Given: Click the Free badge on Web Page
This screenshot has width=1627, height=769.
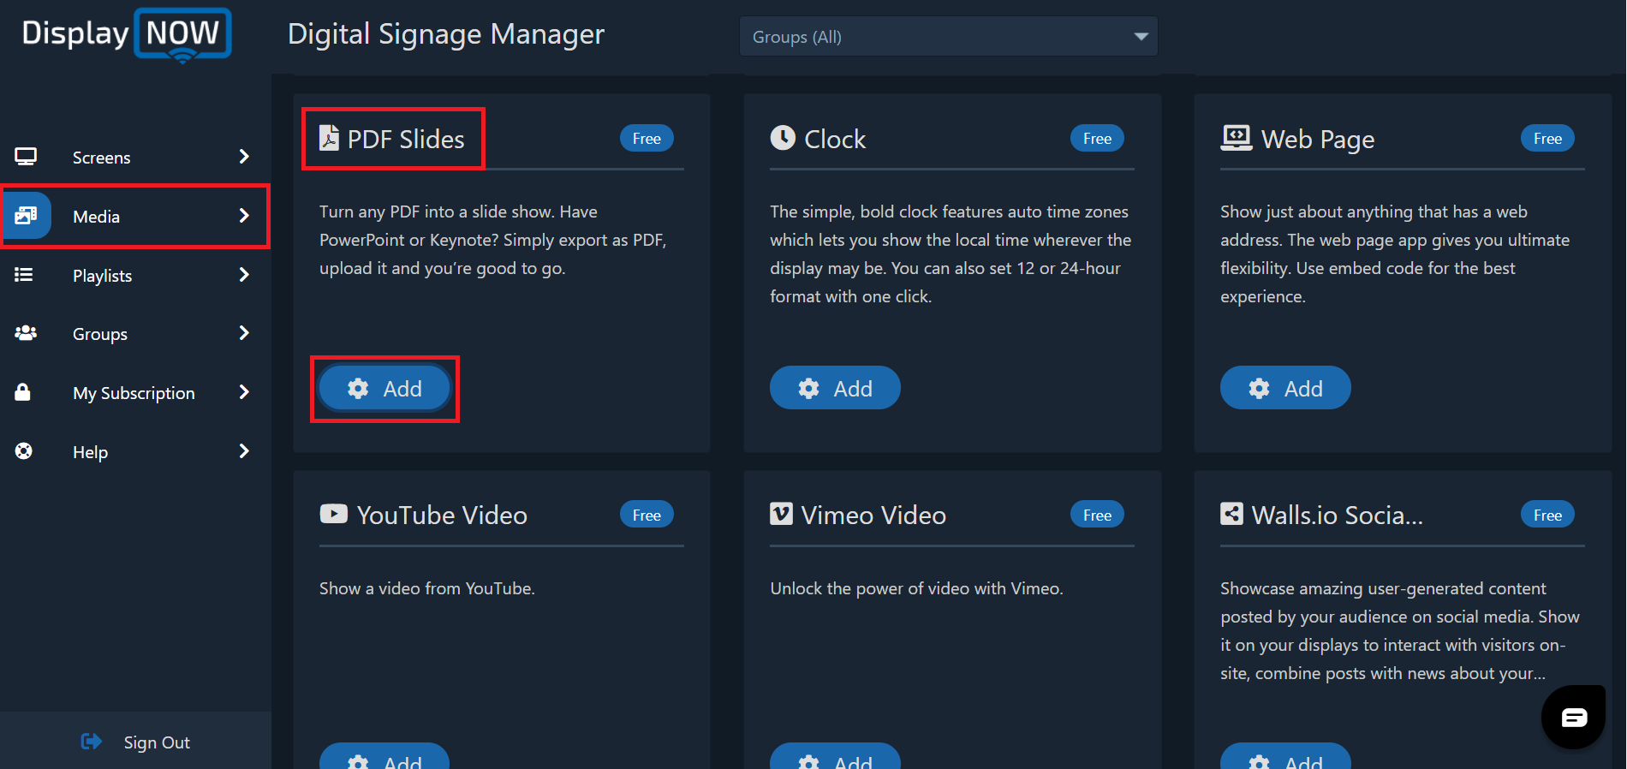Looking at the screenshot, I should point(1547,138).
